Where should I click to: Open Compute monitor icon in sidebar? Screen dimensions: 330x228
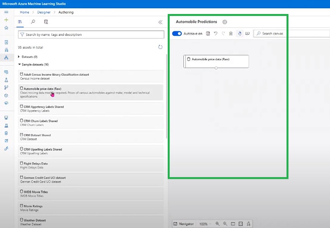click(6, 118)
